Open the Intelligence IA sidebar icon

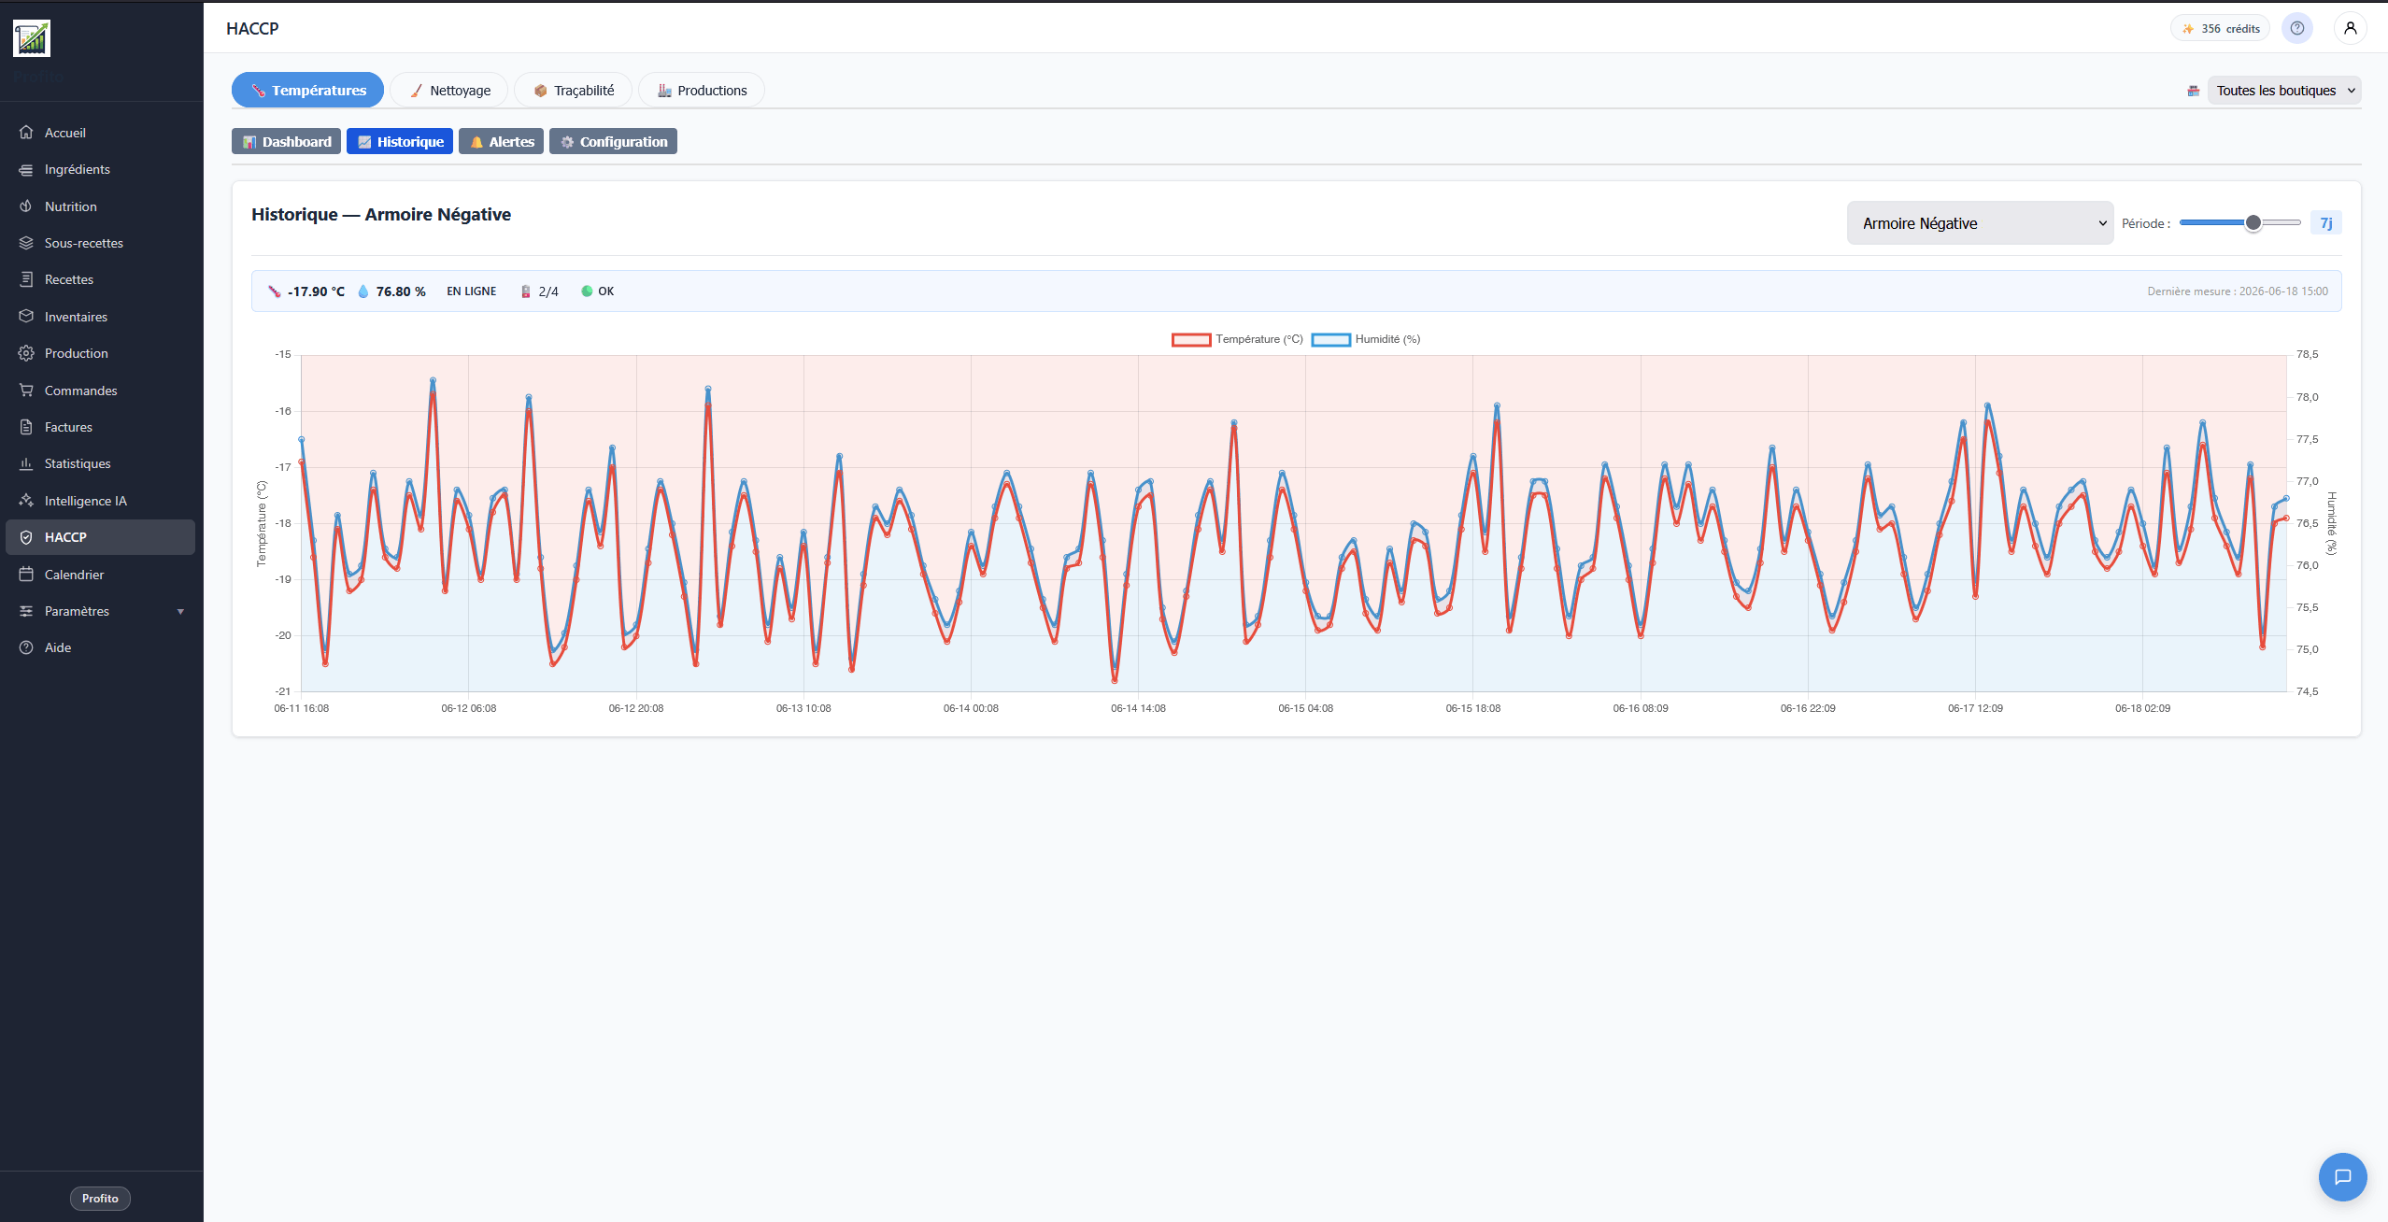[26, 501]
